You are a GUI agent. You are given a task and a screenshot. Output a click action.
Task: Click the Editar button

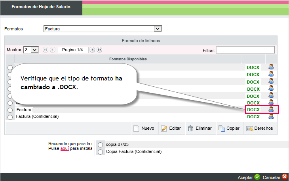click(172, 128)
